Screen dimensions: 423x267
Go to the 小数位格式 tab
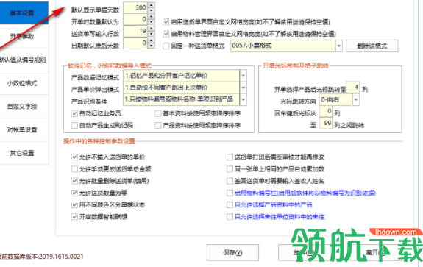pos(24,83)
